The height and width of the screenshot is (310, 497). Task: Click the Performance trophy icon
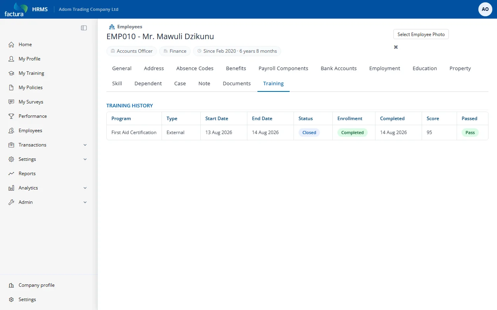[x=11, y=116]
